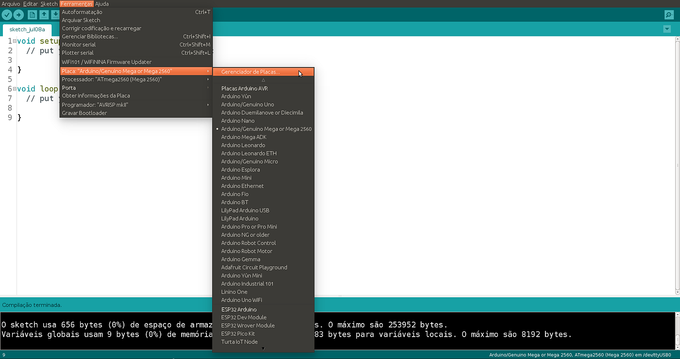This screenshot has width=680, height=359.
Task: Open the Arquivo menu
Action: 11,3
